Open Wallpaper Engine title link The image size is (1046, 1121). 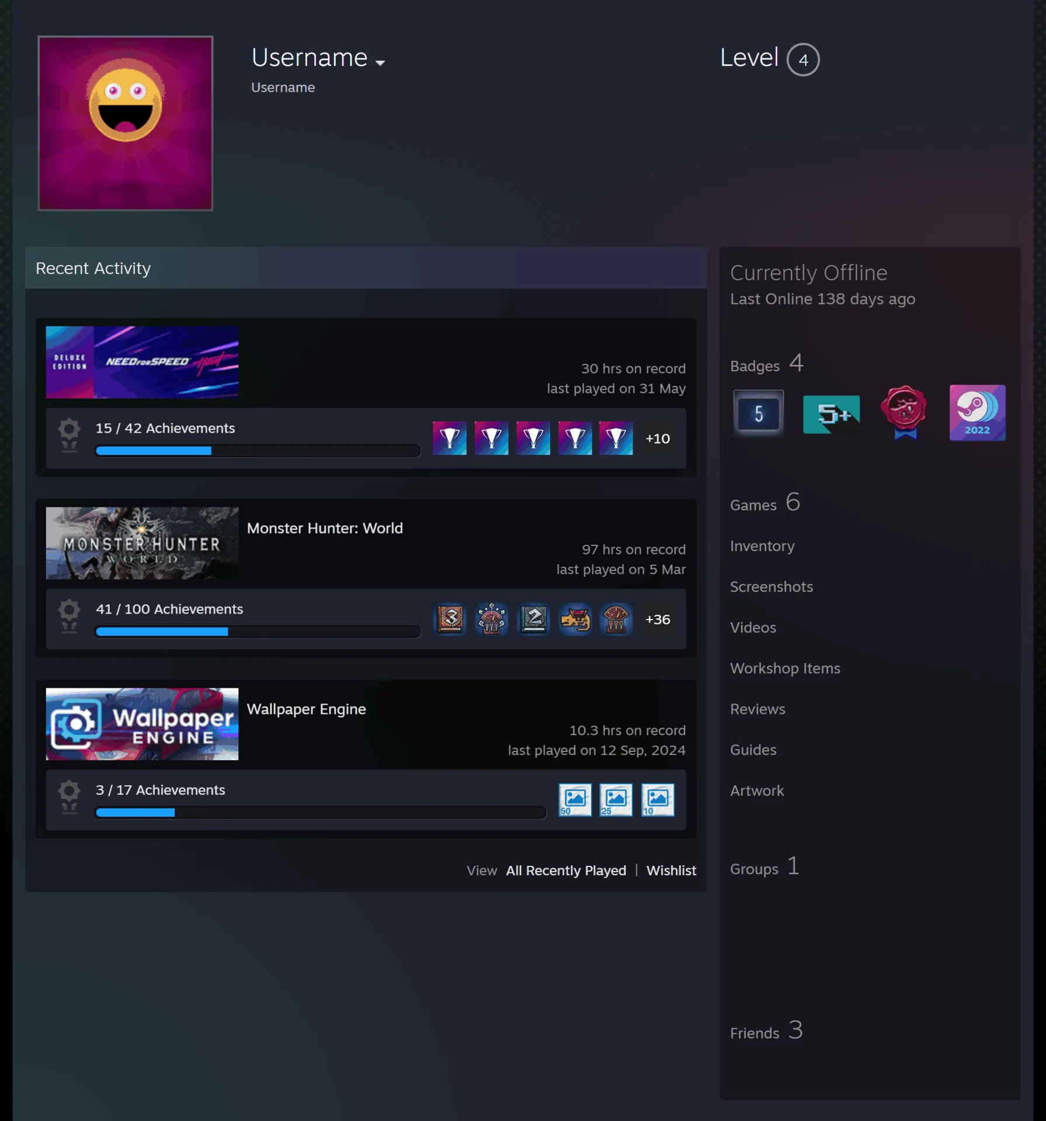(307, 709)
